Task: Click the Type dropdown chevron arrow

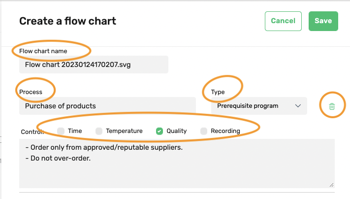Action: coord(298,105)
